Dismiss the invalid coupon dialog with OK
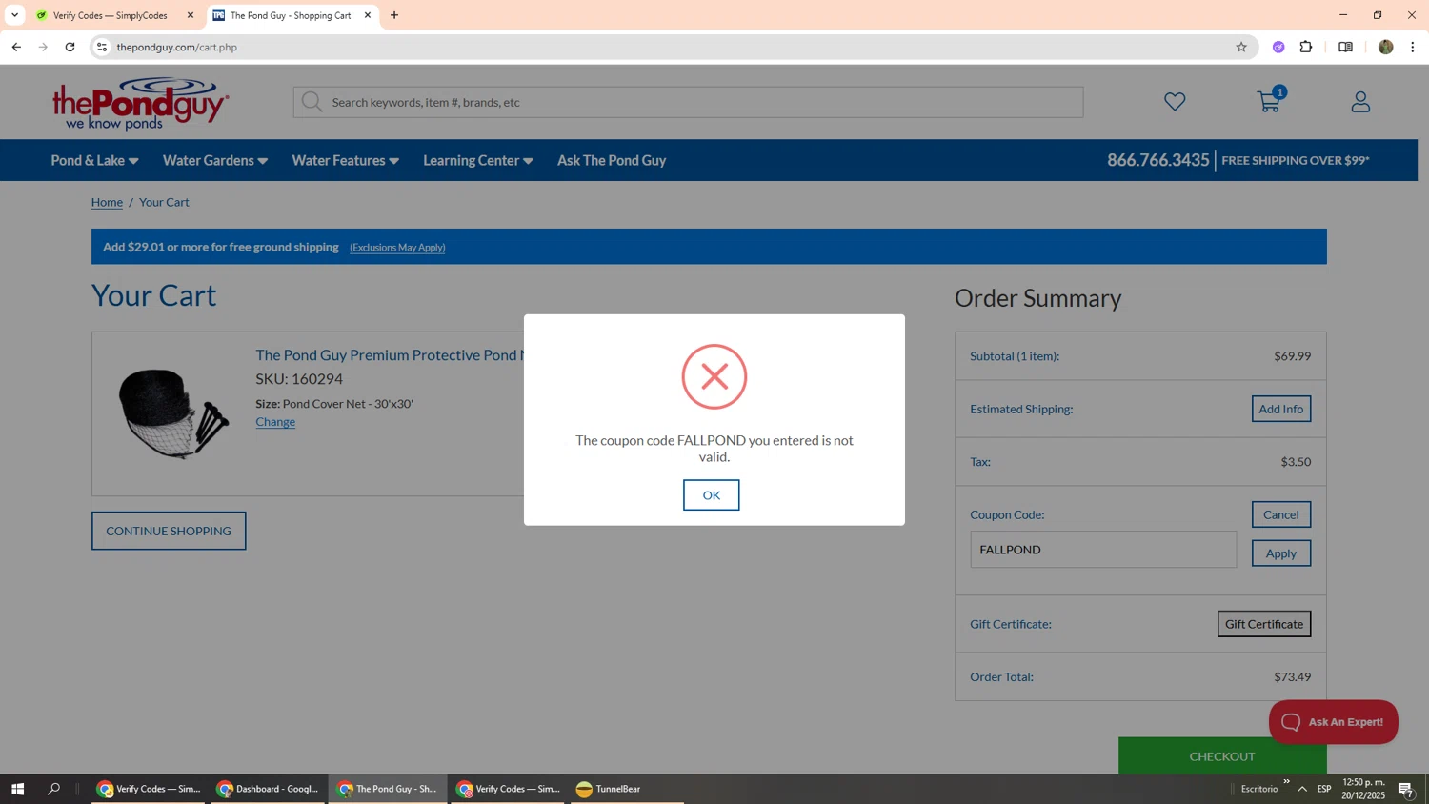The width and height of the screenshot is (1429, 804). [711, 494]
